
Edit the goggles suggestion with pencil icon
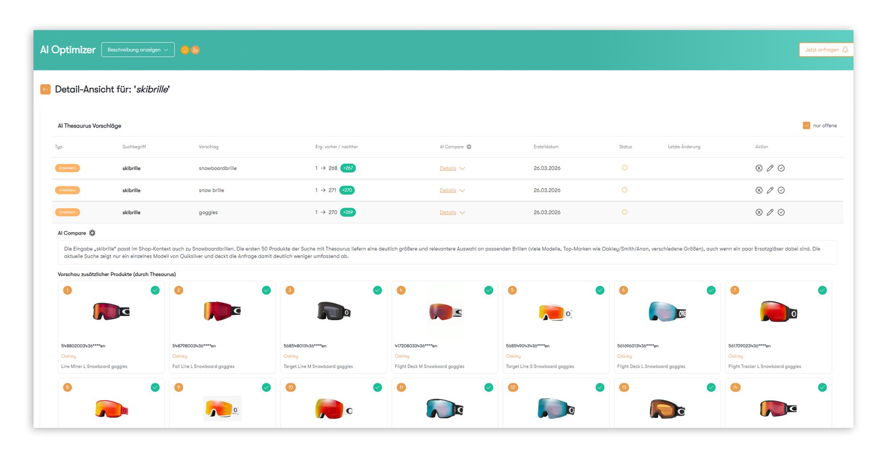[x=770, y=213]
